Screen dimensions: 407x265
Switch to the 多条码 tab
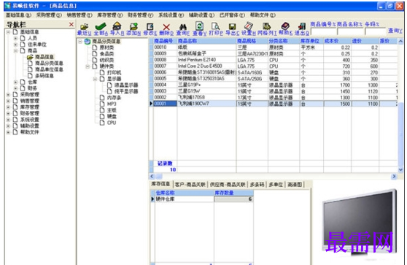pos(257,184)
